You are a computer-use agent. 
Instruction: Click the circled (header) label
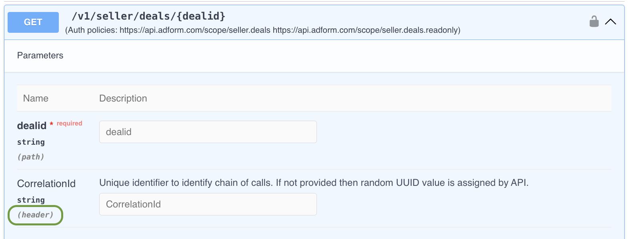coord(36,215)
